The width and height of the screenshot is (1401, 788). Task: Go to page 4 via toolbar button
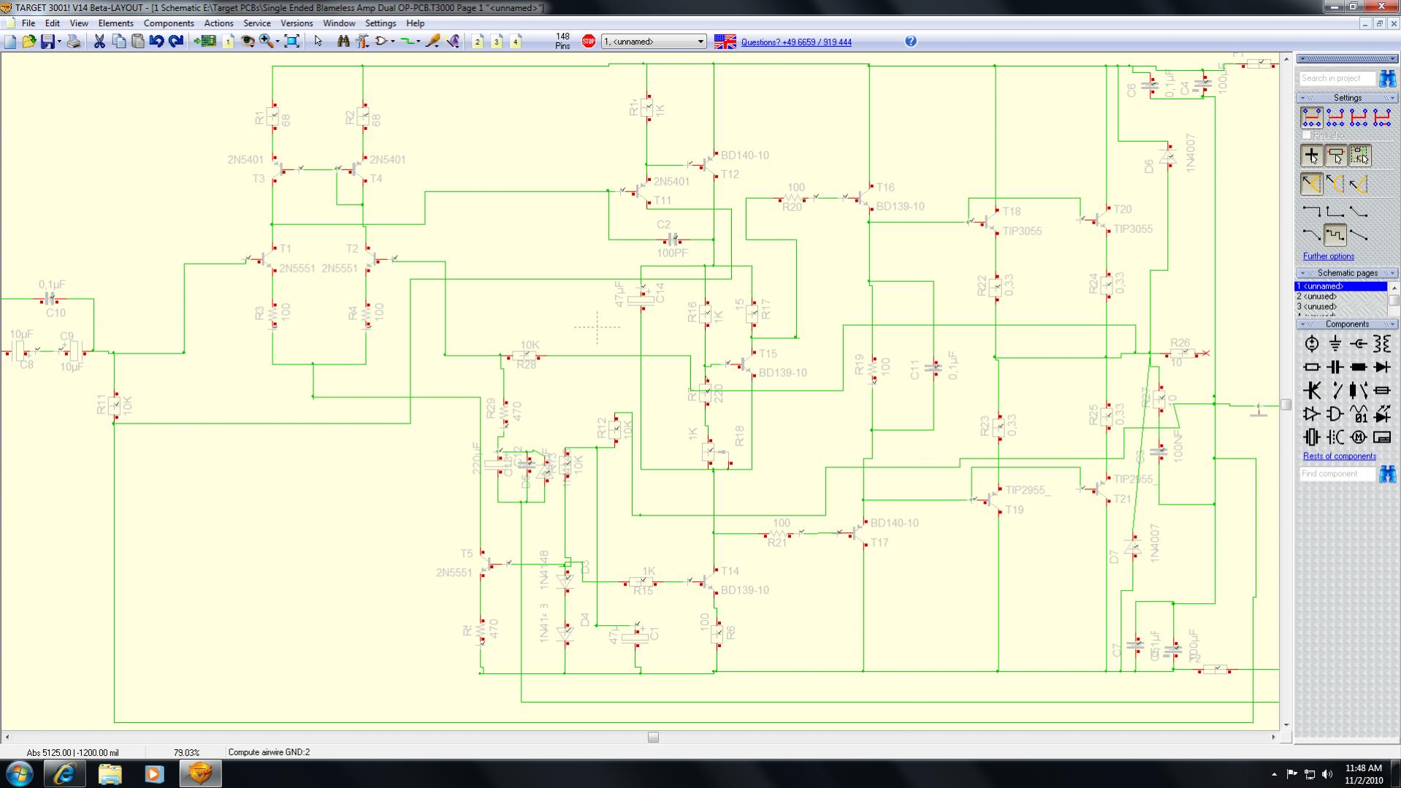pyautogui.click(x=516, y=42)
